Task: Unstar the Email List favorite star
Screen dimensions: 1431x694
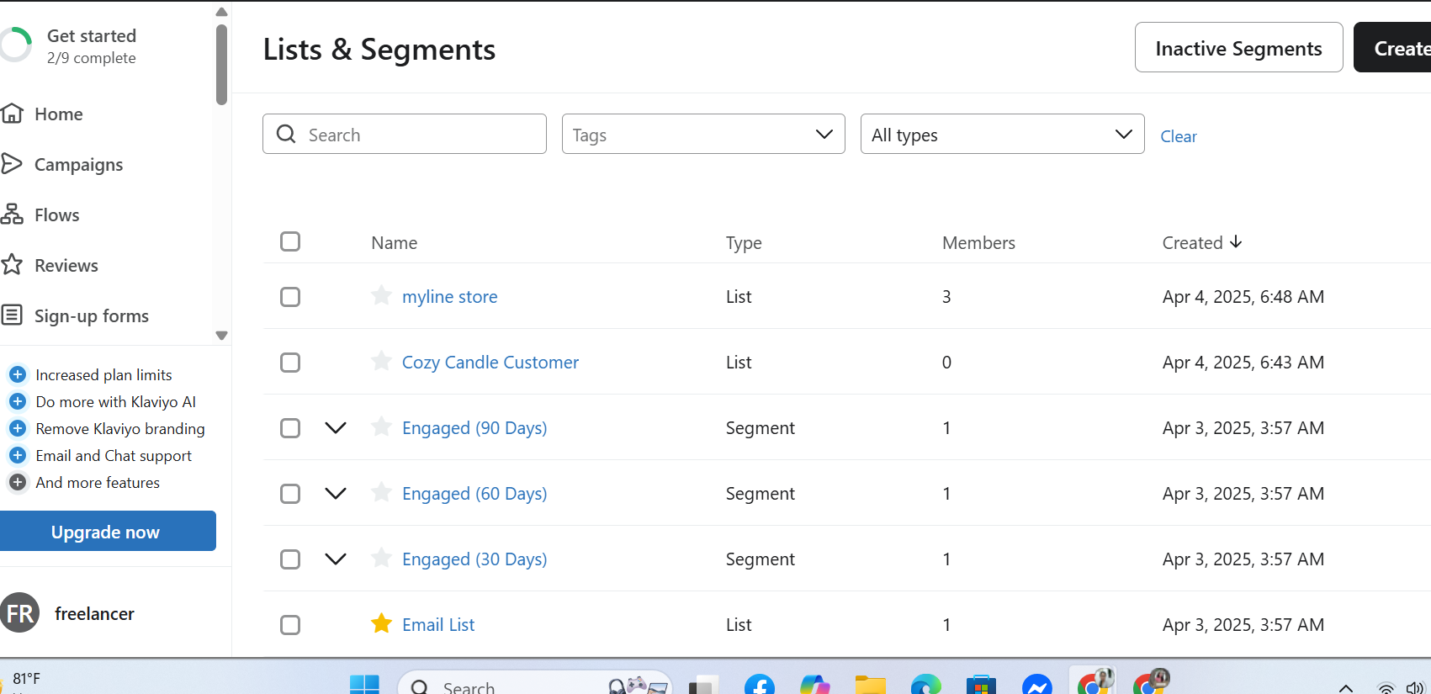Action: (381, 624)
